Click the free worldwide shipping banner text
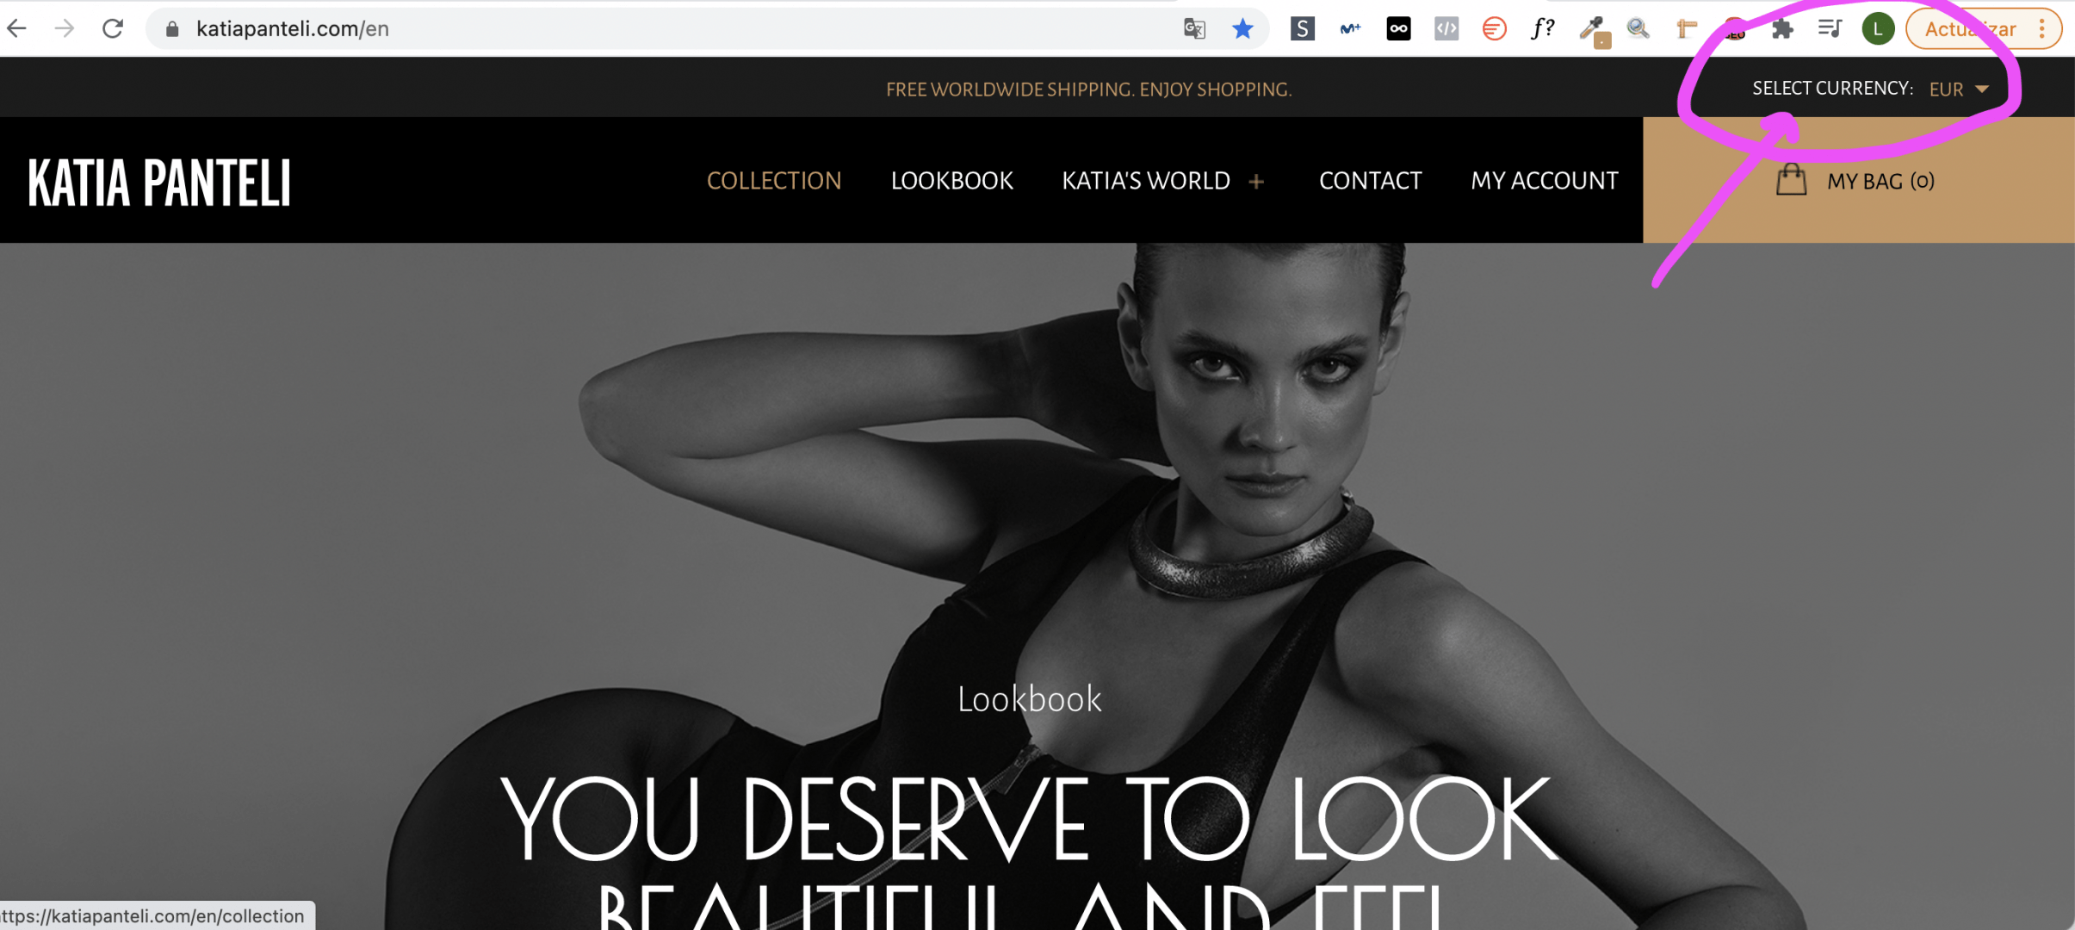This screenshot has height=930, width=2075. [1089, 89]
